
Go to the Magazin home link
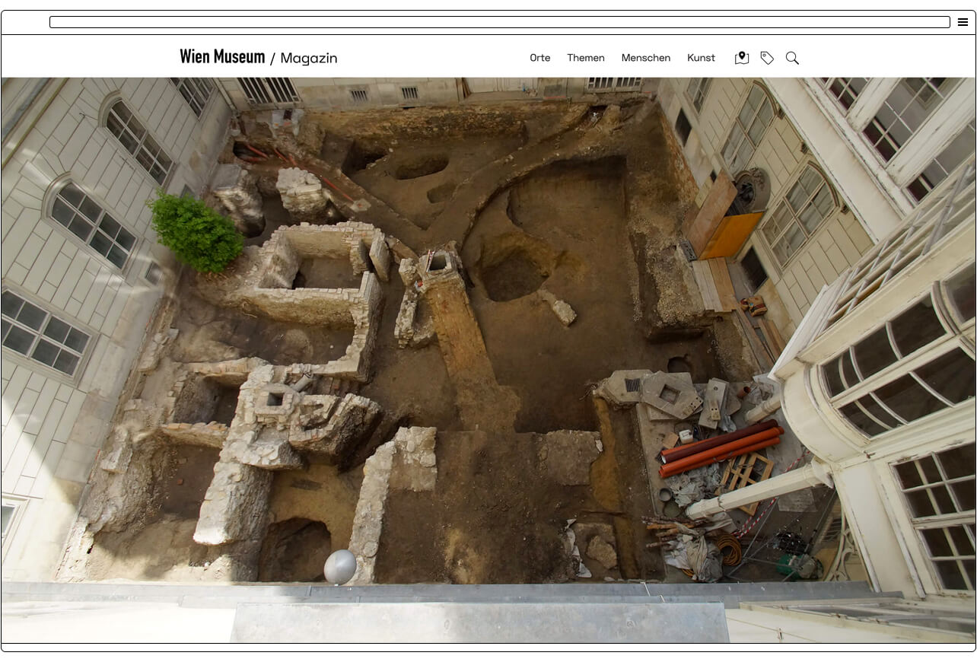(309, 58)
